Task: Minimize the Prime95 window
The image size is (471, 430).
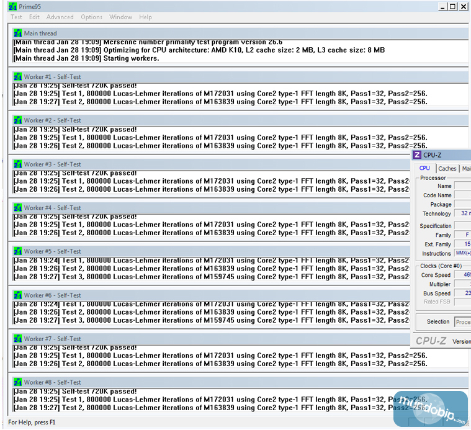Action: (442, 7)
